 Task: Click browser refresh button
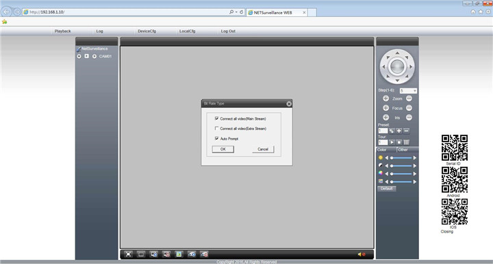pos(242,12)
